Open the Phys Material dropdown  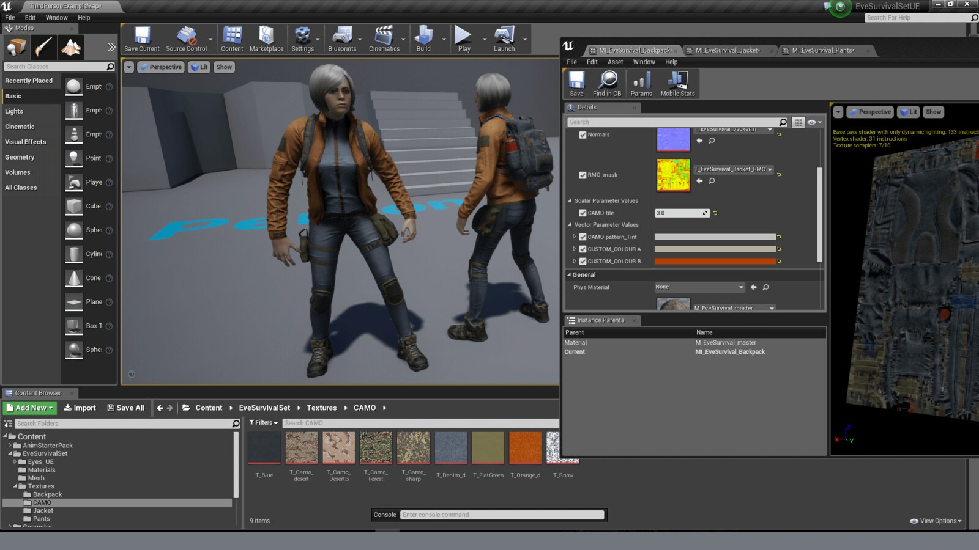coord(699,287)
